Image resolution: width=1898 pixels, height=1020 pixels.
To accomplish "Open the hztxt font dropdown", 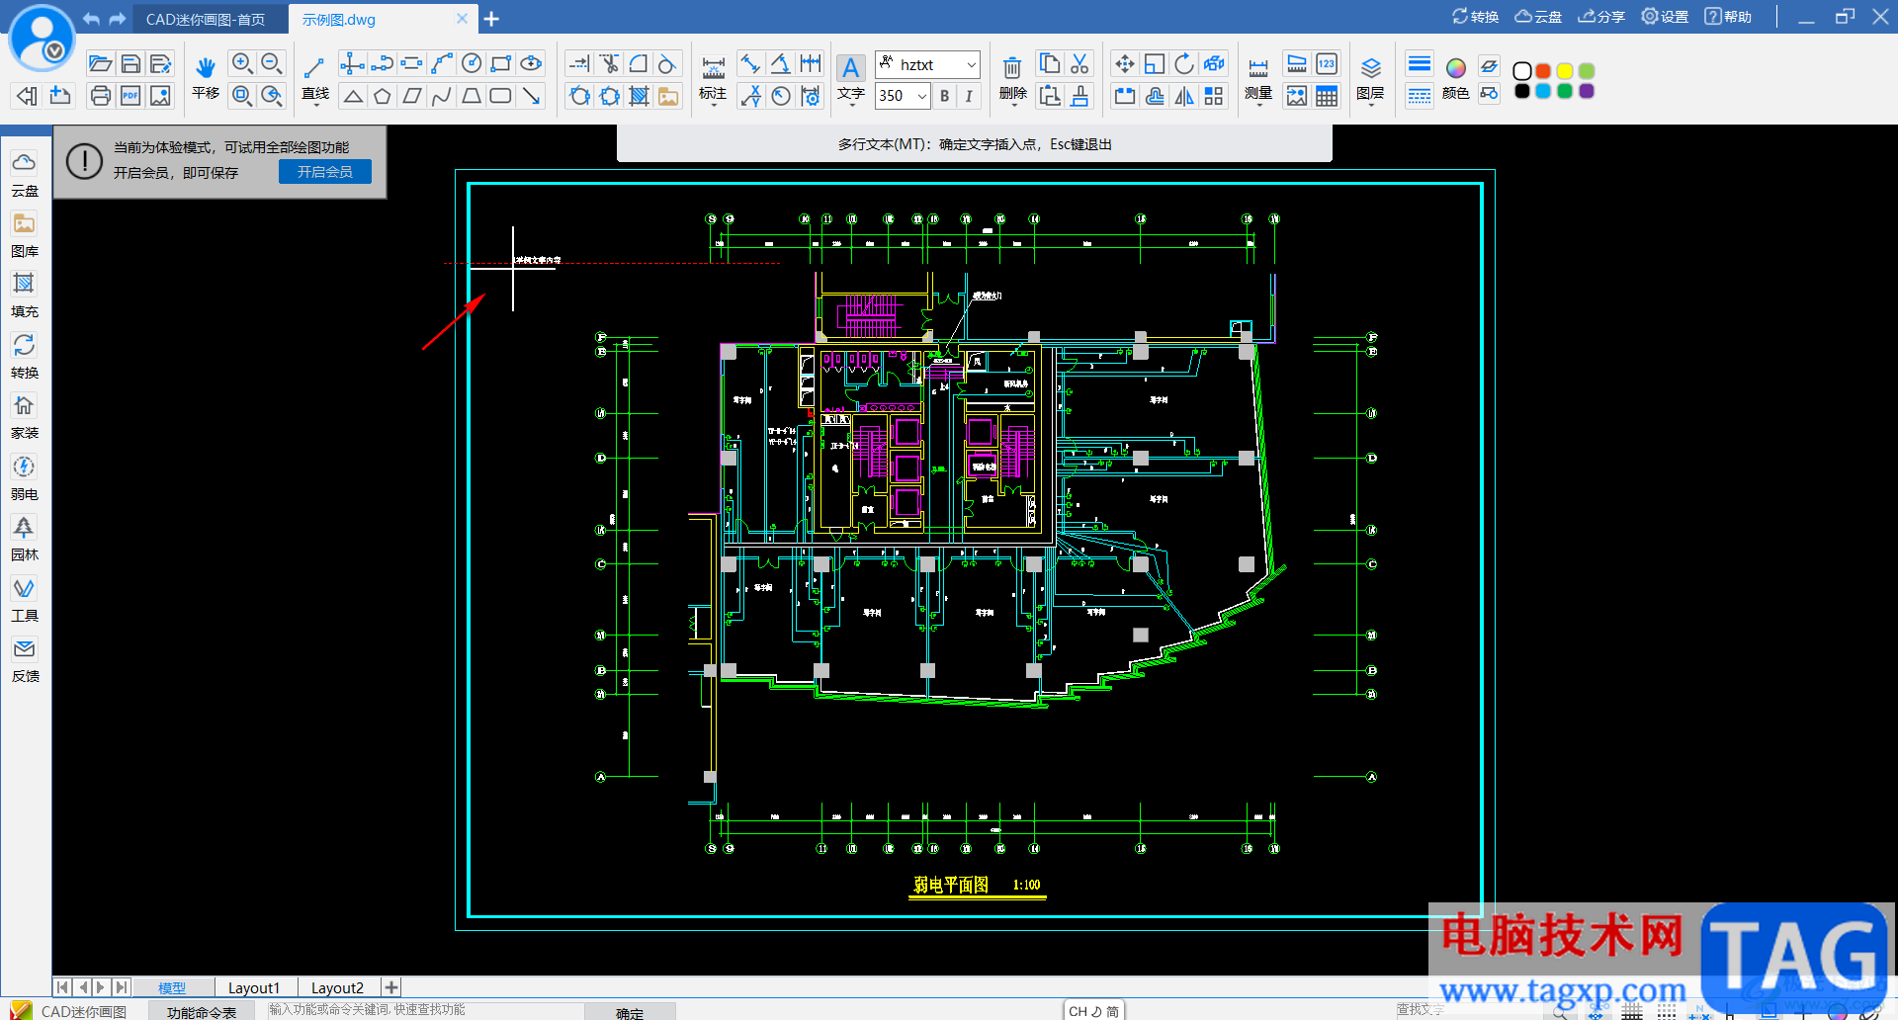I will point(927,64).
